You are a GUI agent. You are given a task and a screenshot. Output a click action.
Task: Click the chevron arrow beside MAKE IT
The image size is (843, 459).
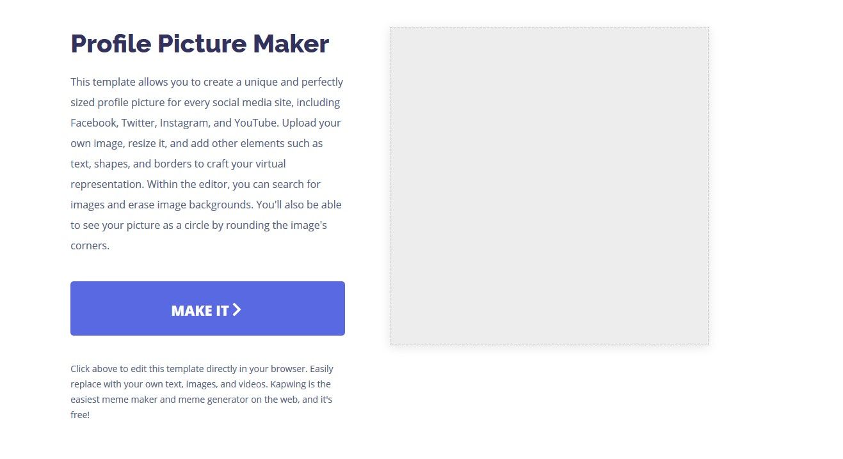tap(237, 310)
